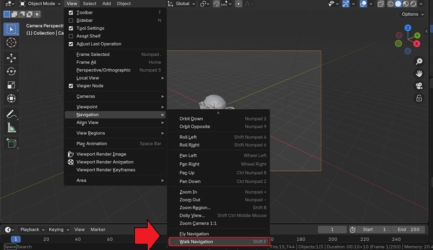
Task: Open shading options dropdown arrow
Action: (421, 4)
